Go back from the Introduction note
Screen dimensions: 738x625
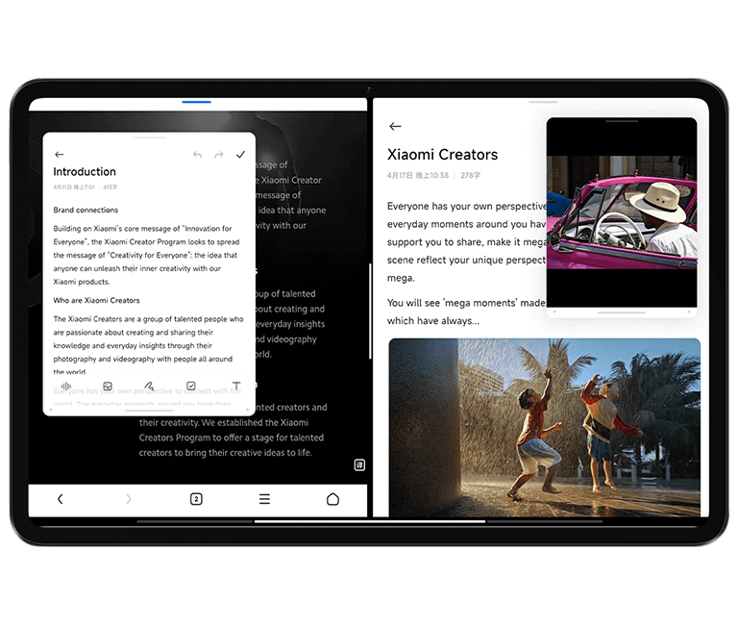point(60,154)
